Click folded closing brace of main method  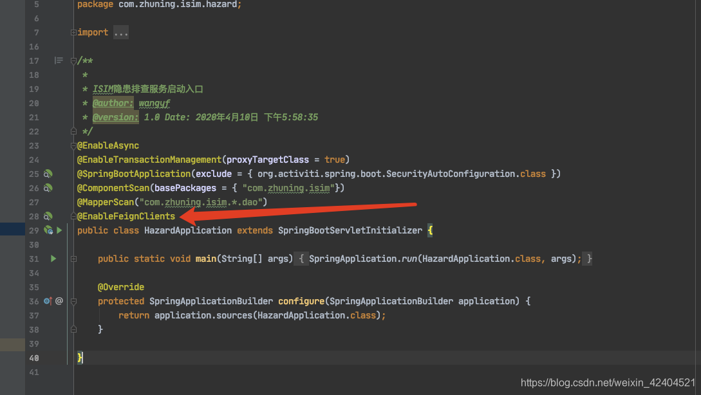pos(589,259)
